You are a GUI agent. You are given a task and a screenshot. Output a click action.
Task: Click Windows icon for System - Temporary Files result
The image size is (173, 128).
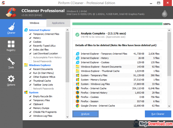tap(78, 75)
